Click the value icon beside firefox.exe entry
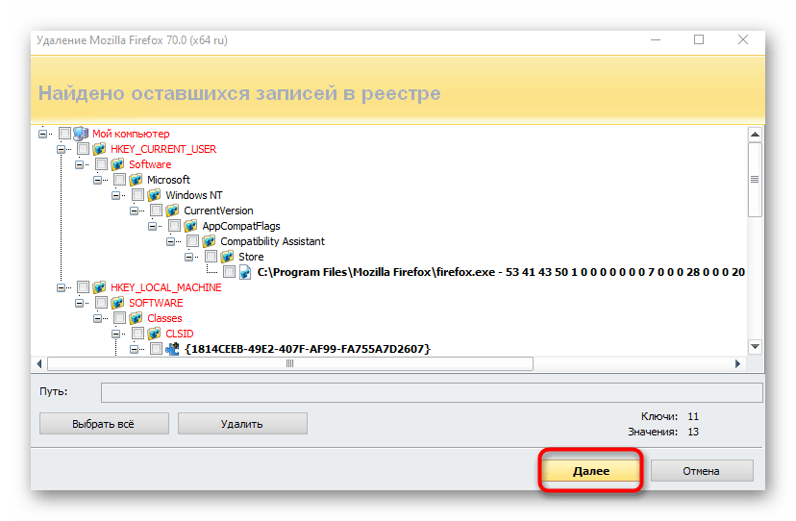 246,272
